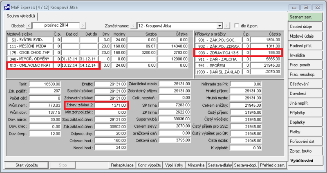
Task: Open Zprac. brutto side tab
Action: [305, 151]
